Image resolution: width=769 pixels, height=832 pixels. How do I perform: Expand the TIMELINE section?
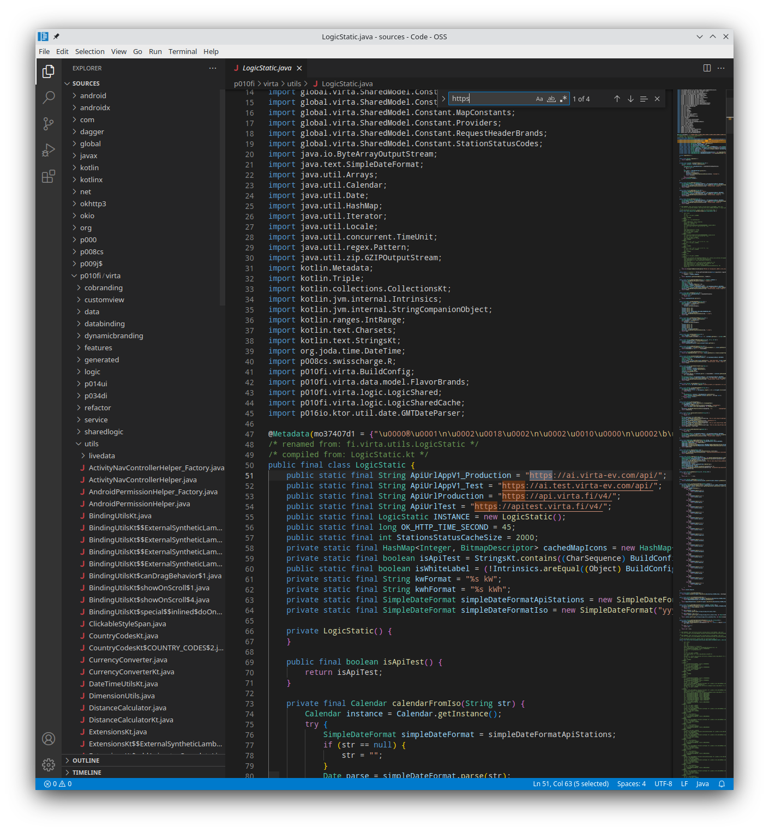pos(86,772)
